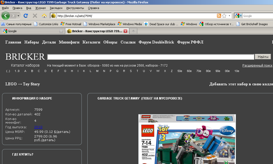Open the Справка menu

(x=94, y=8)
